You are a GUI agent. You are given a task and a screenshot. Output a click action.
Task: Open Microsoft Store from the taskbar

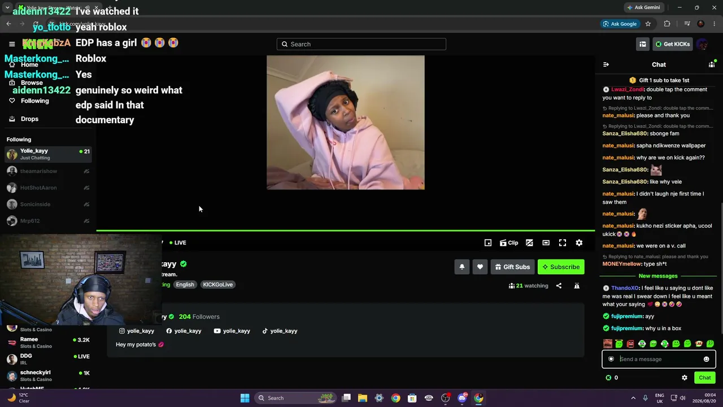[x=412, y=398]
